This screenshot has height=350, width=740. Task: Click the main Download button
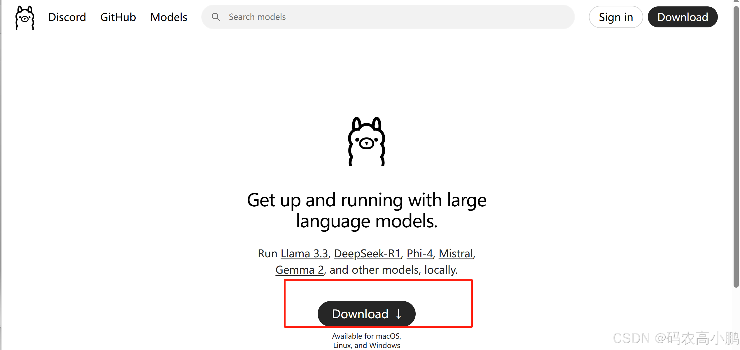(x=366, y=314)
